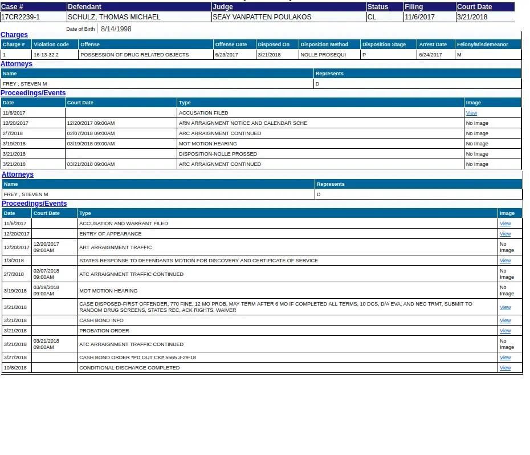View the States Response to discovery document
Viewport: 530px width, 455px height.
click(505, 261)
